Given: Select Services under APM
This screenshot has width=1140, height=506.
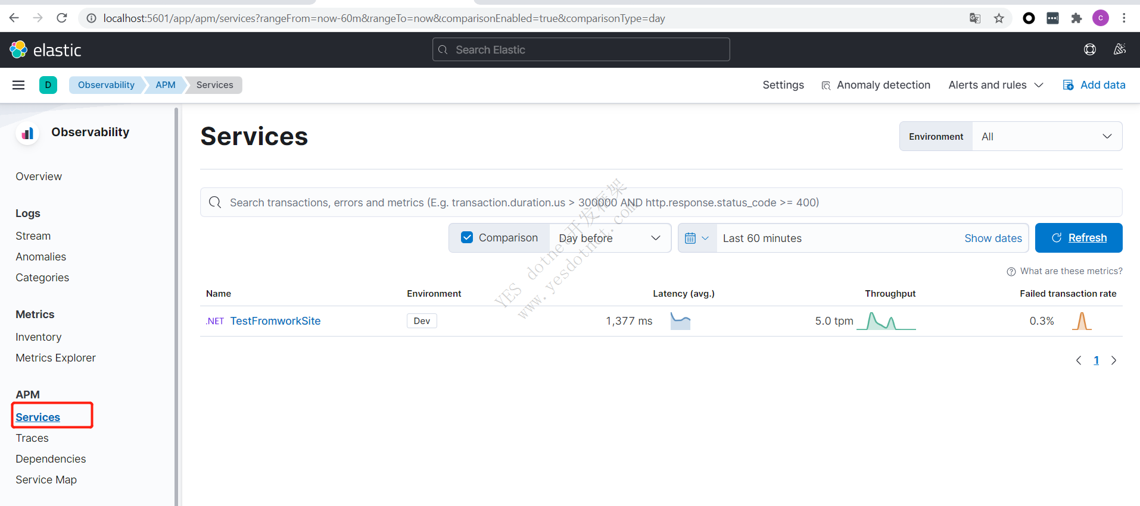Looking at the screenshot, I should [38, 417].
